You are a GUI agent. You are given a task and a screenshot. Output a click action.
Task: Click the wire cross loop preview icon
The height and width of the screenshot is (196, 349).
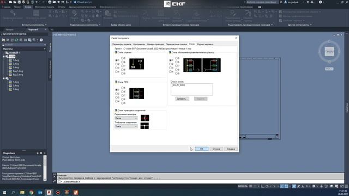[x=145, y=118]
